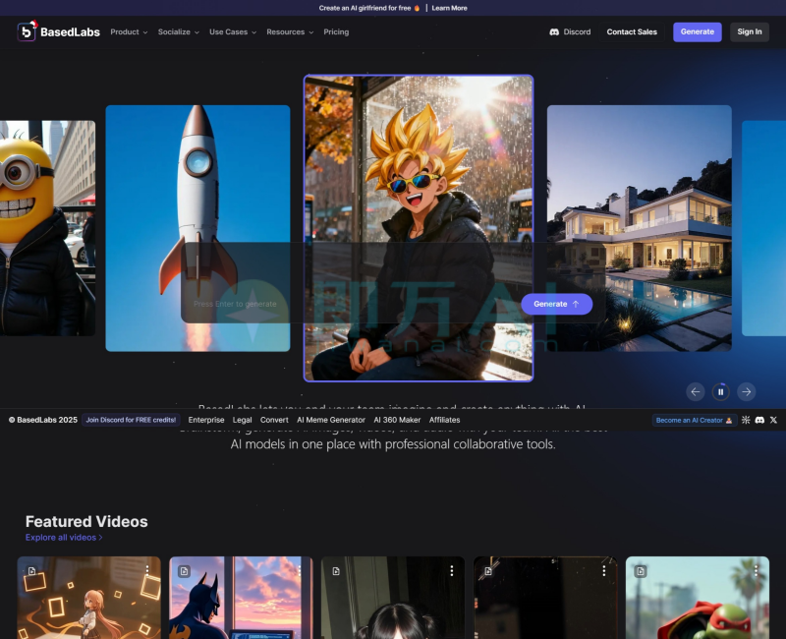Go to previous carousel slide
This screenshot has height=639, width=786.
pos(696,391)
